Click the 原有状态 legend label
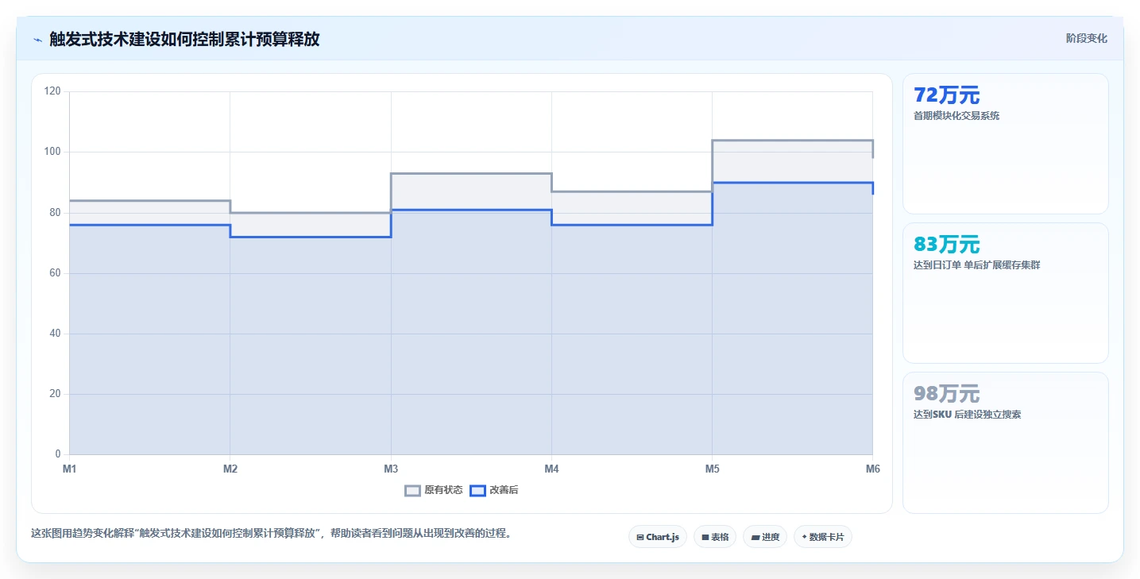The width and height of the screenshot is (1140, 579). 443,490
